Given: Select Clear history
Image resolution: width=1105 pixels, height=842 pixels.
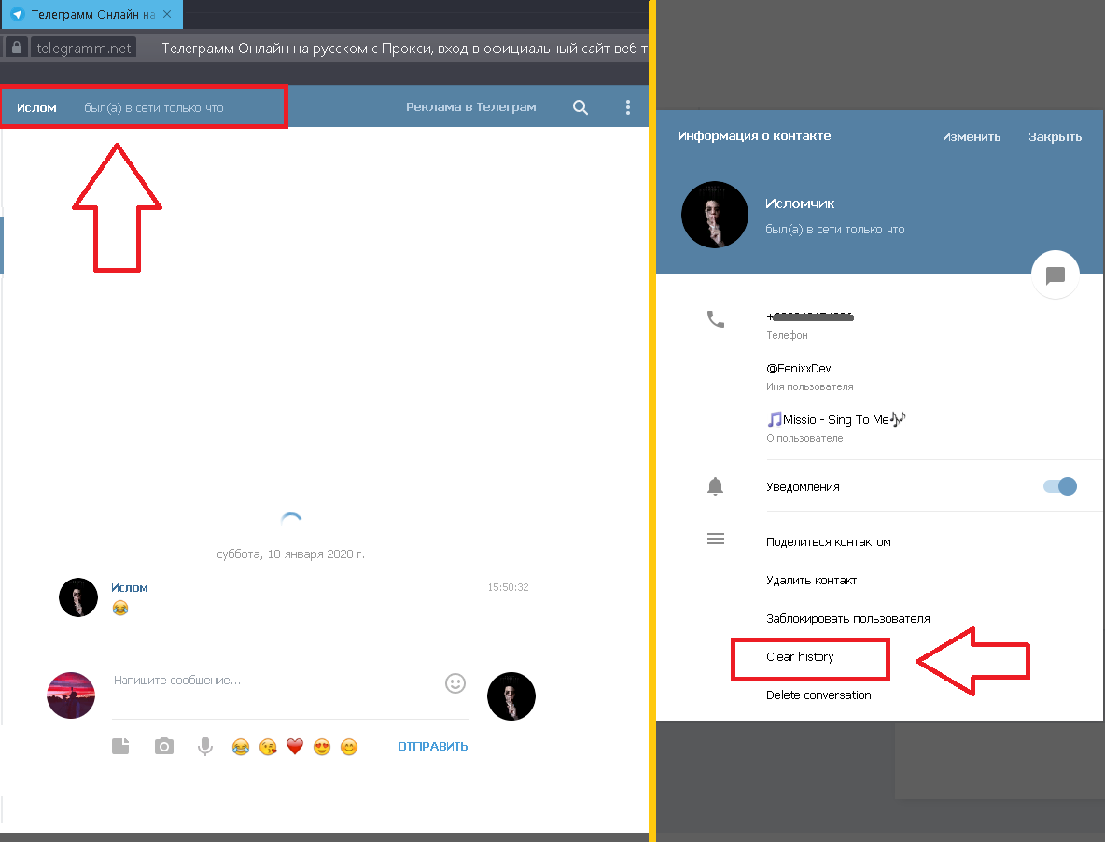Looking at the screenshot, I should [800, 656].
